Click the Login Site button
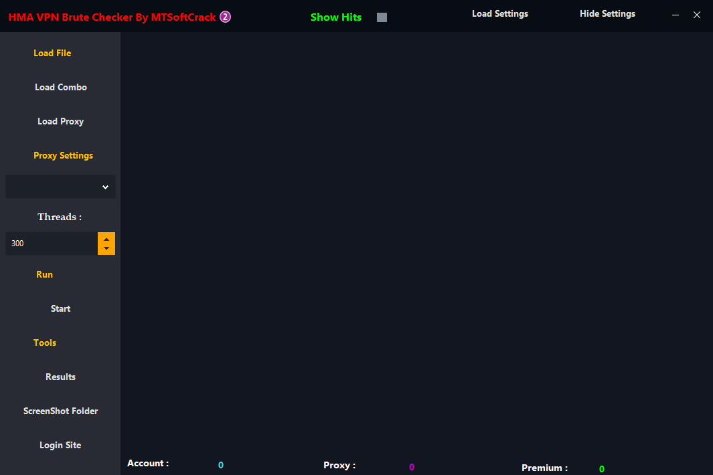This screenshot has height=475, width=713. [x=60, y=445]
